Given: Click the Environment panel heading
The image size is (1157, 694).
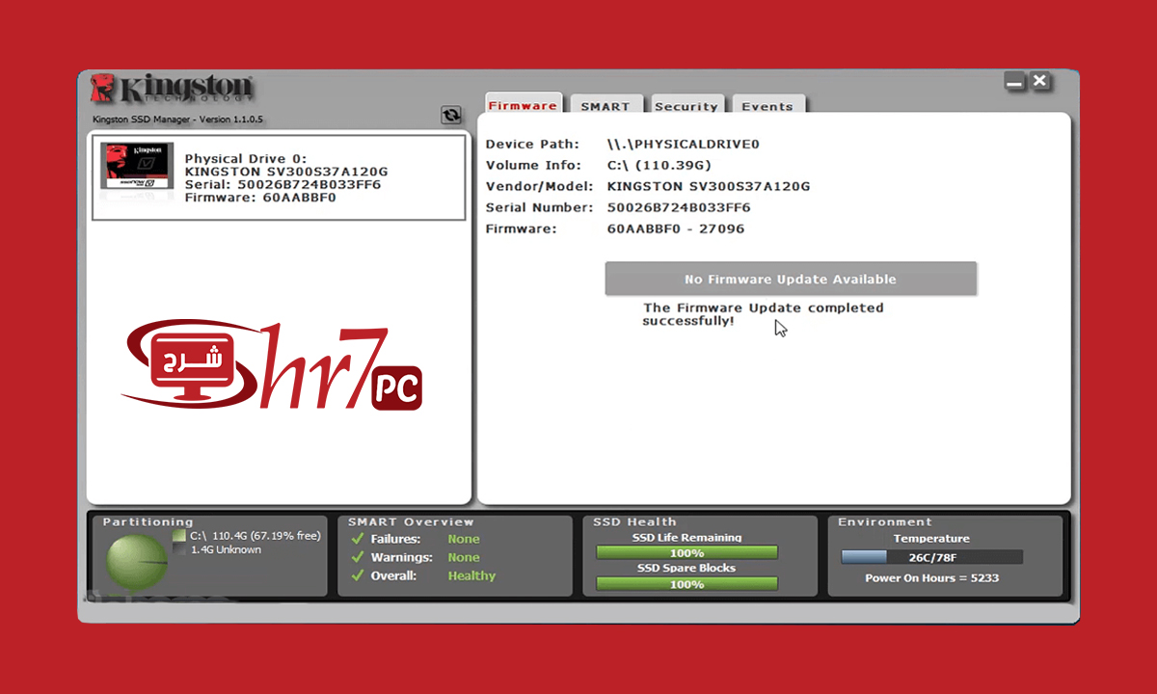Looking at the screenshot, I should pos(885,521).
